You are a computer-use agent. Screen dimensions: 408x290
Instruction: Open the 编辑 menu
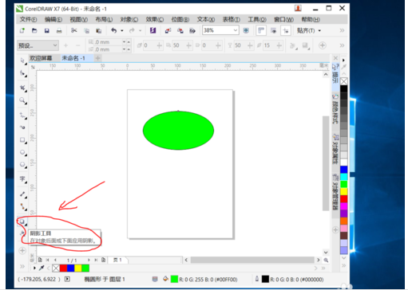[53, 19]
